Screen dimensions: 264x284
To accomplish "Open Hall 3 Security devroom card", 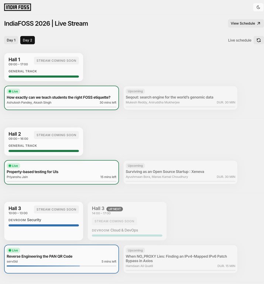I will pos(44,221).
